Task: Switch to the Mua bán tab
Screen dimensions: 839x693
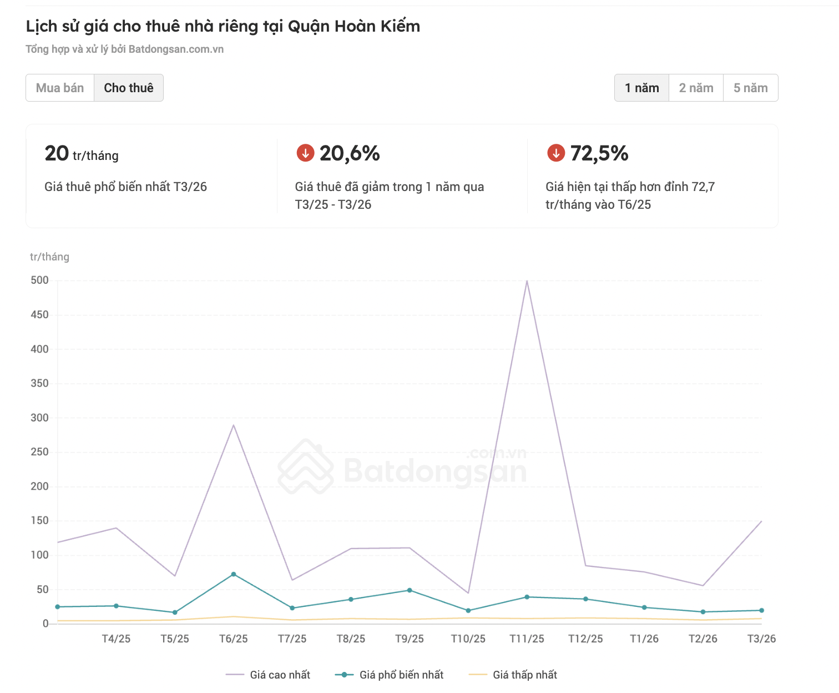Action: (60, 88)
